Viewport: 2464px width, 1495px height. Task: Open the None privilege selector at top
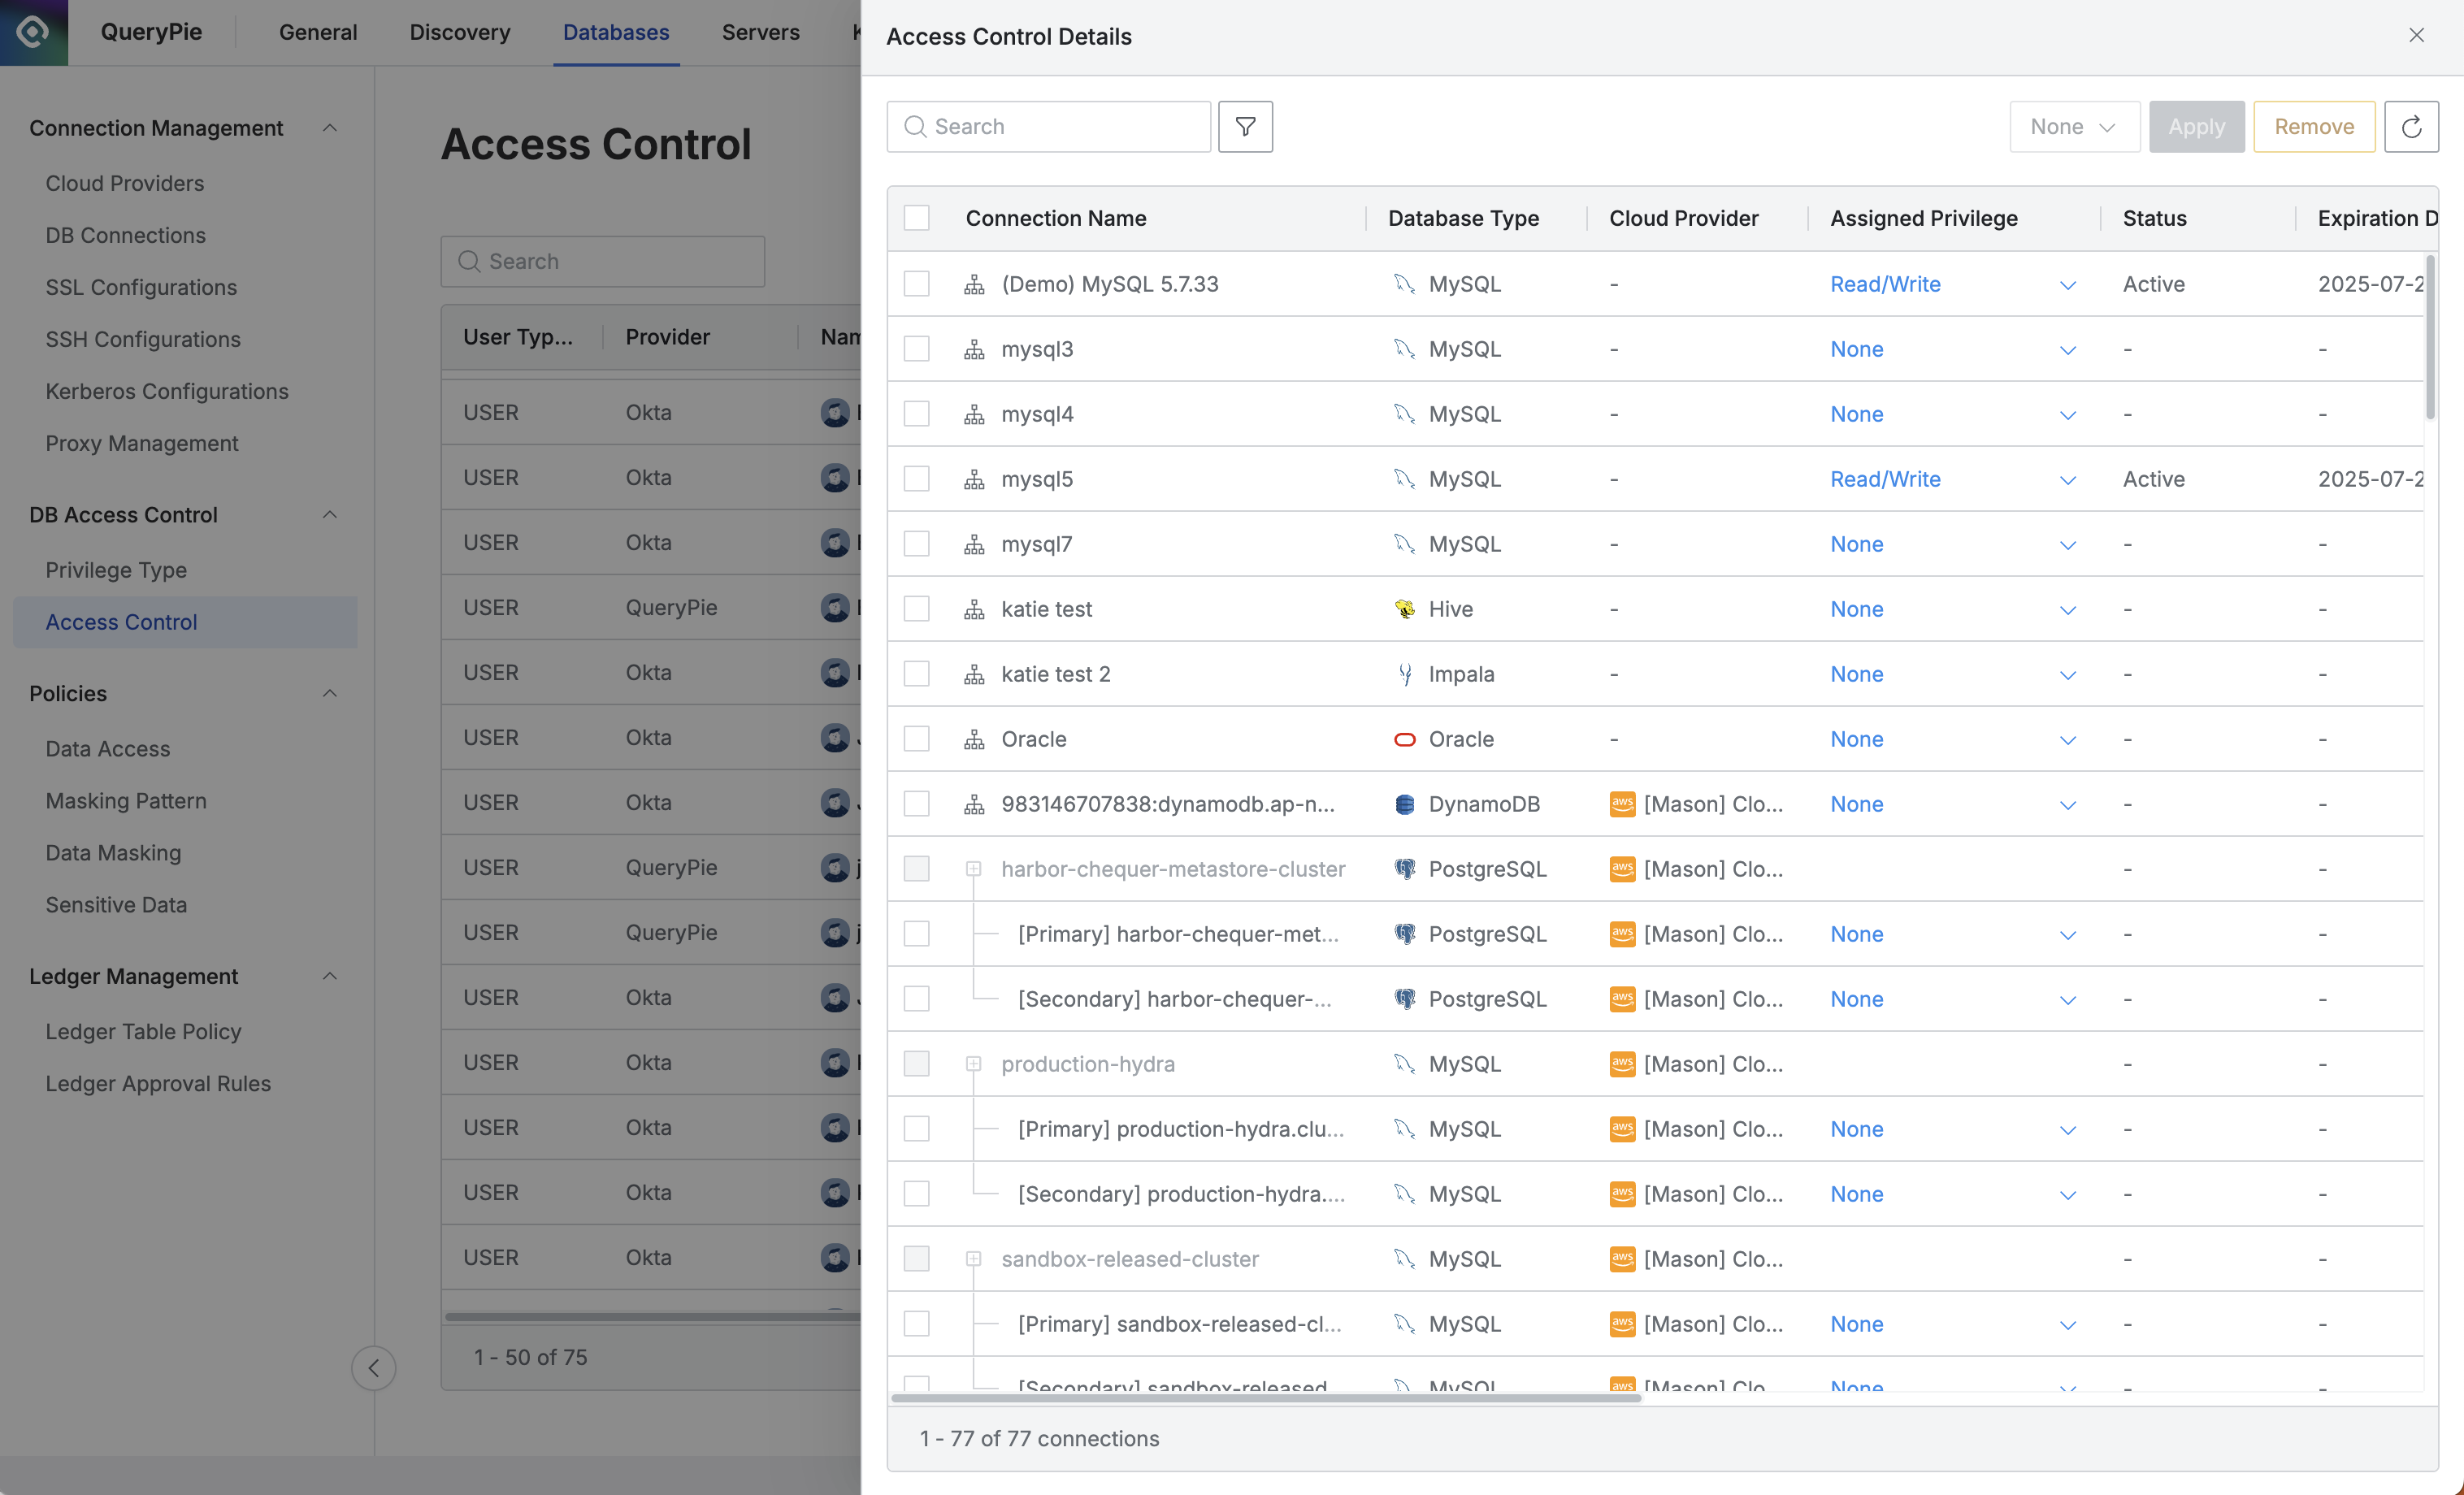[x=2073, y=127]
